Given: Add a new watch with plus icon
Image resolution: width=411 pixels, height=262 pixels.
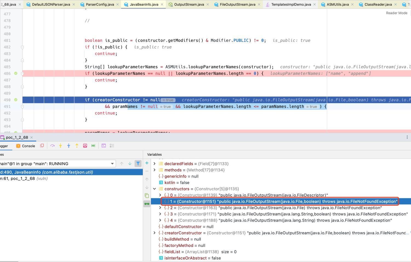Looking at the screenshot, I should 147,163.
